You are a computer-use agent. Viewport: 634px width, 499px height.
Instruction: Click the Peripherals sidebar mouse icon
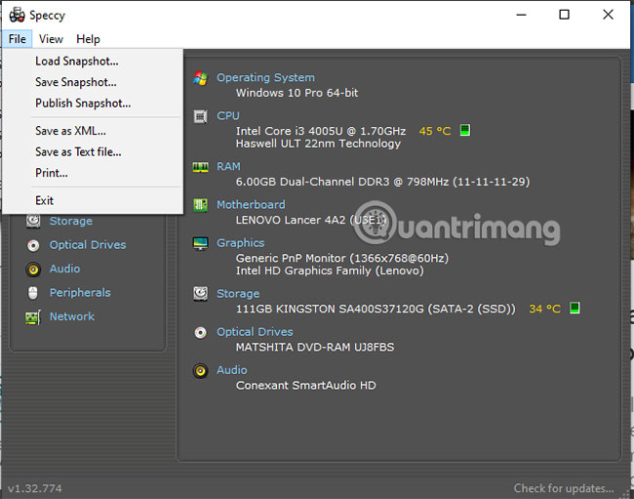point(33,293)
